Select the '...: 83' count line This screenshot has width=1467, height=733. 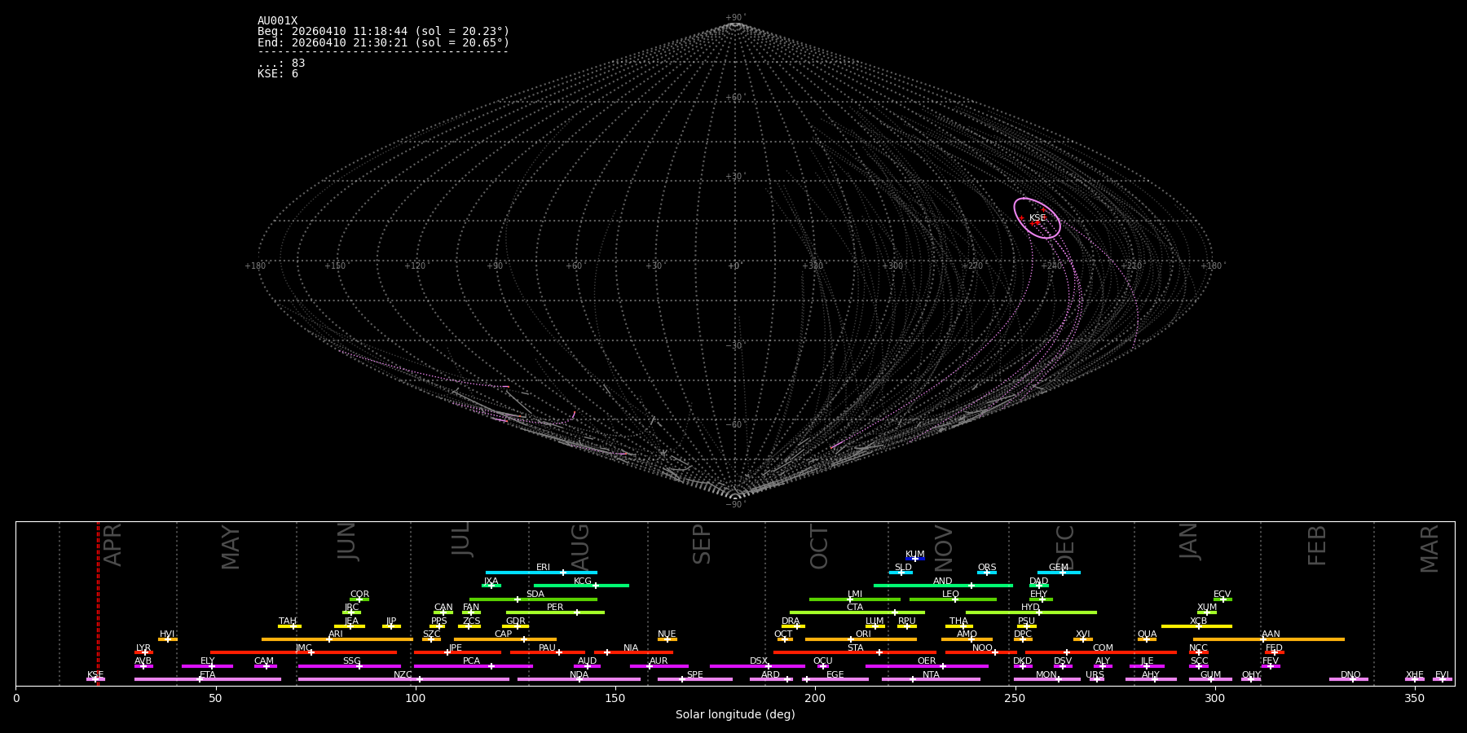tap(281, 63)
